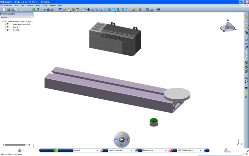Click the red sphere icon in toolbar
This screenshot has width=249, height=156.
[x=133, y=10]
